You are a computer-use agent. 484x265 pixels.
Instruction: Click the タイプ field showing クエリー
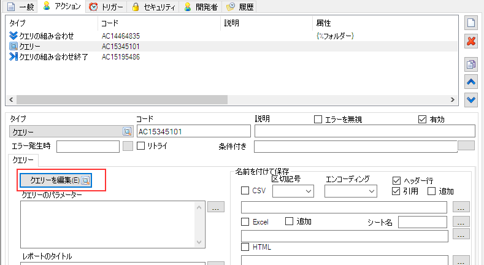(71, 131)
